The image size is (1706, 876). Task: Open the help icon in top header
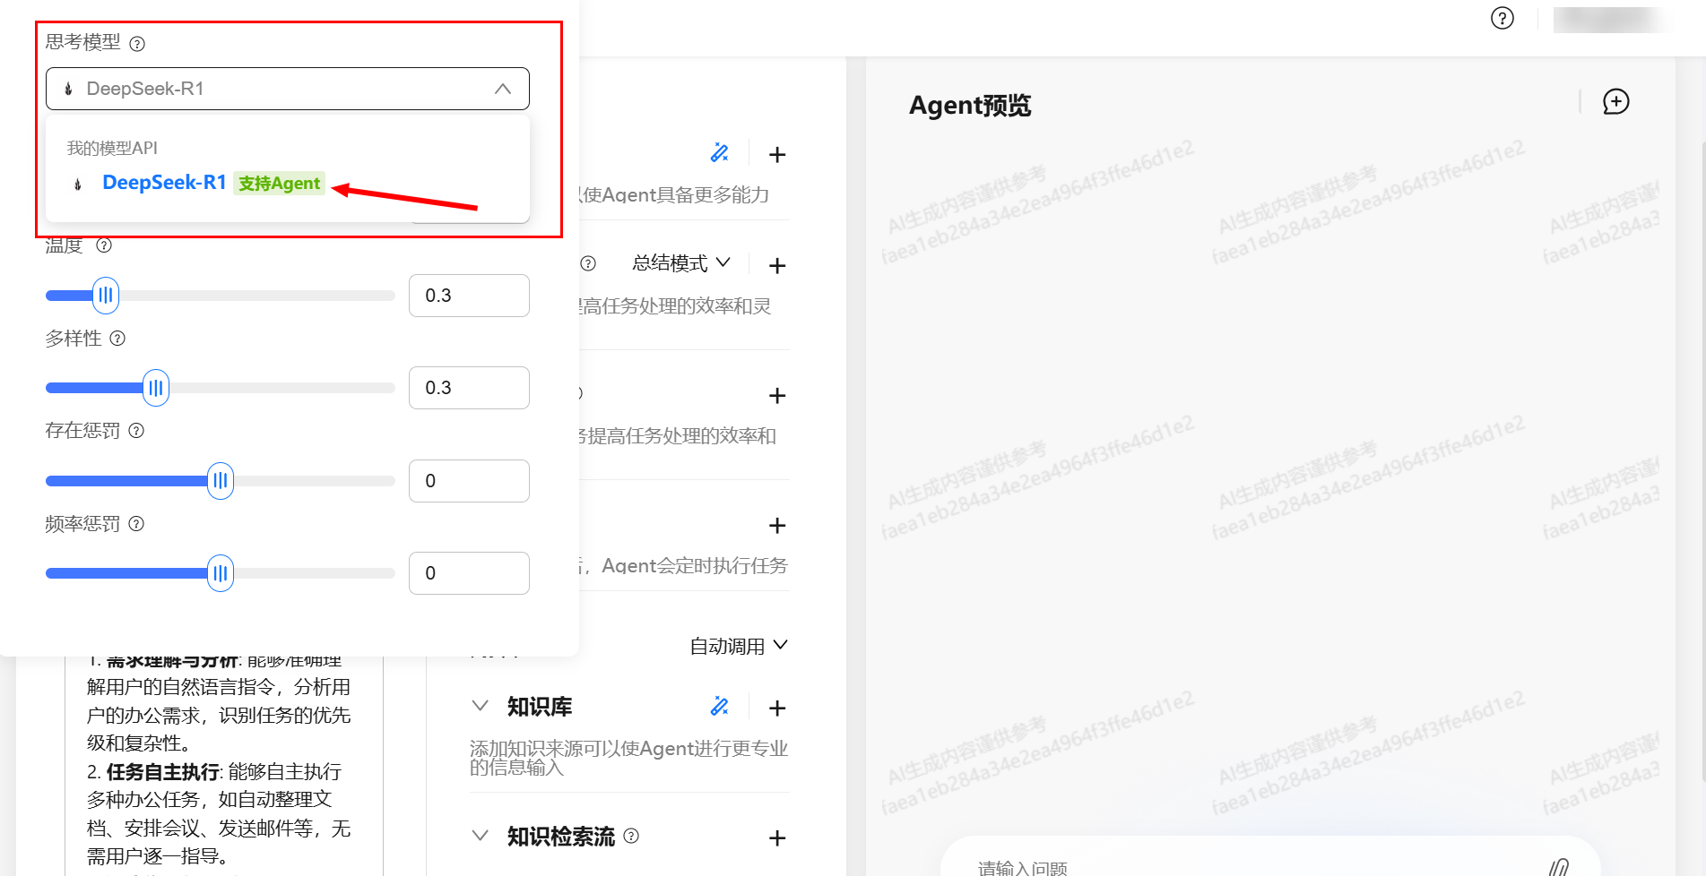(x=1502, y=18)
